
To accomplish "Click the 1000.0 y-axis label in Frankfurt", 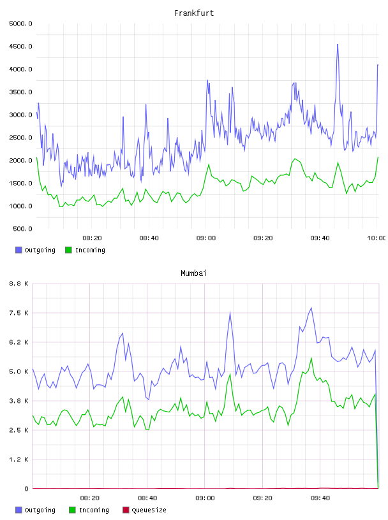I will pos(20,206).
